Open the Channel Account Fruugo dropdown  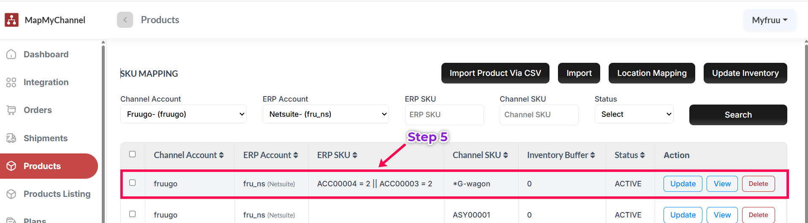(x=183, y=114)
